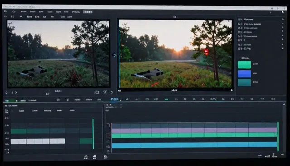Click the redo arrow under source preview
Screen dimensions: 290x166
coord(16,93)
